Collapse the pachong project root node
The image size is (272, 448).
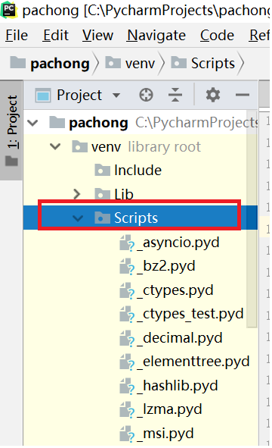[32, 123]
